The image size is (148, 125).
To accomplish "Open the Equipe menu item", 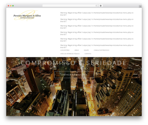I will 86,50.
